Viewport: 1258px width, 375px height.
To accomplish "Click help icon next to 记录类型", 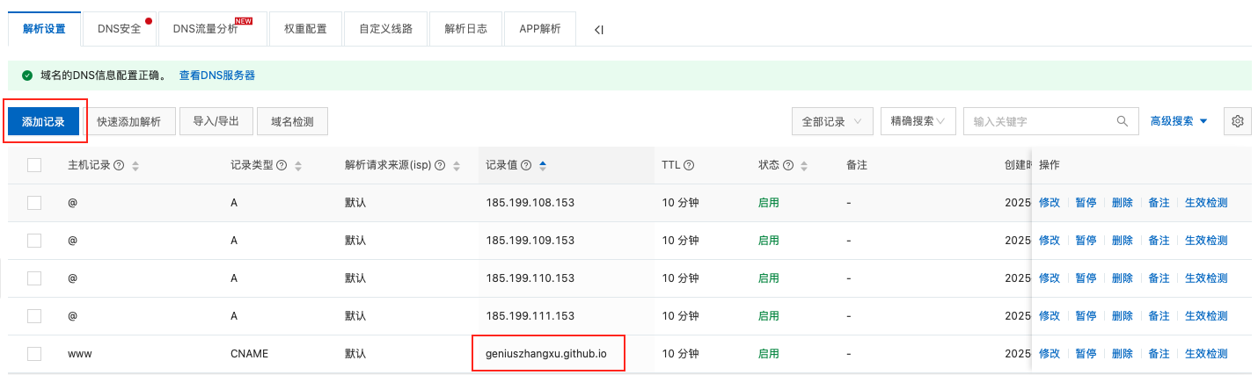I will pos(281,165).
